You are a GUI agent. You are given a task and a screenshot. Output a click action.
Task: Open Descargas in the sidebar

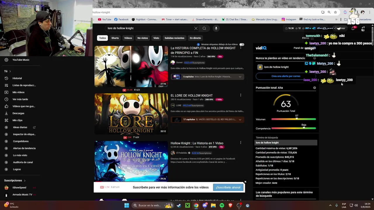[x=18, y=113]
